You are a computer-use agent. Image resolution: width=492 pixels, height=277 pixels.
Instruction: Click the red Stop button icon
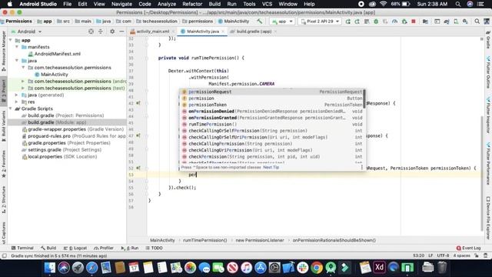click(414, 22)
